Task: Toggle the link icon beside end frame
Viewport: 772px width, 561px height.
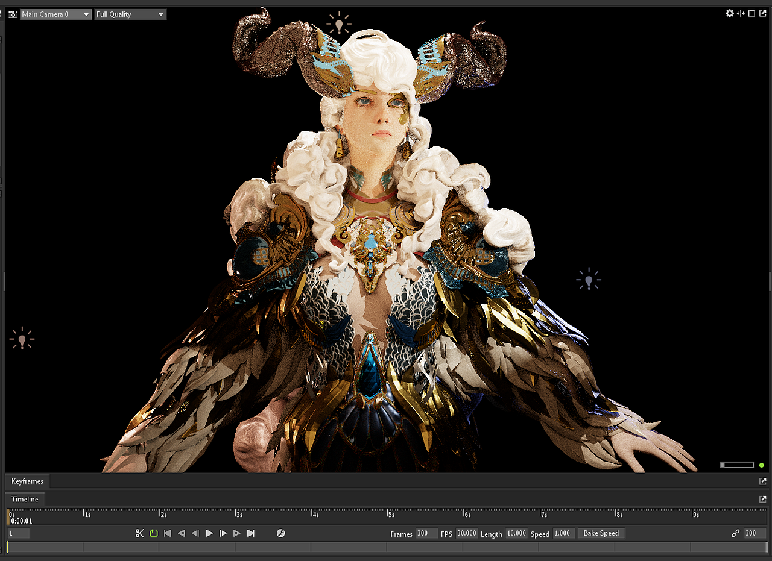Action: (735, 533)
